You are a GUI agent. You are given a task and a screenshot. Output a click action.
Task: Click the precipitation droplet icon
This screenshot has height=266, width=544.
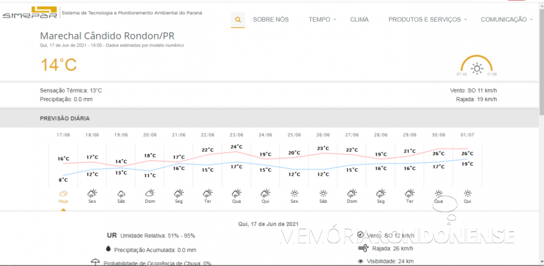[x=108, y=249]
